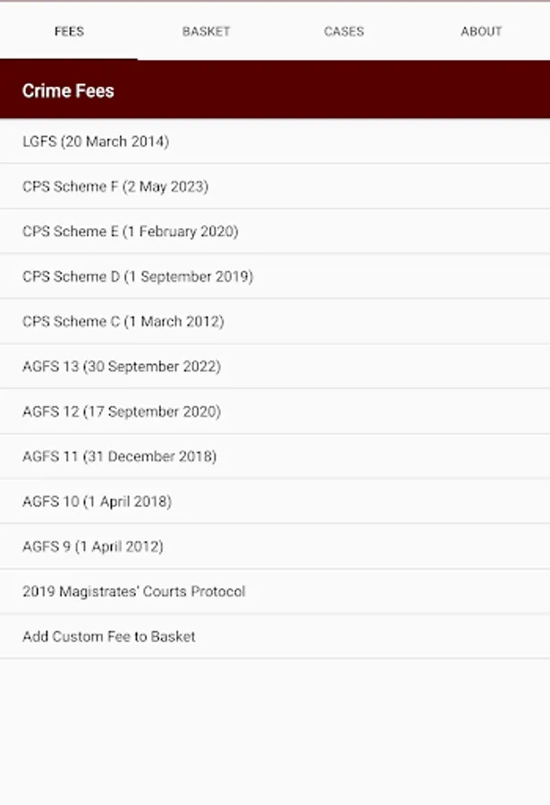Click the Crime Fees header title
Viewport: 550px width, 805px height.
point(68,90)
